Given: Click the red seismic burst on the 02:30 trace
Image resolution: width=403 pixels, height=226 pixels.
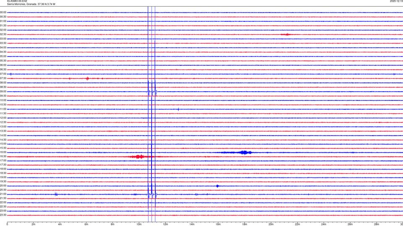Looking at the screenshot, I should (x=286, y=34).
